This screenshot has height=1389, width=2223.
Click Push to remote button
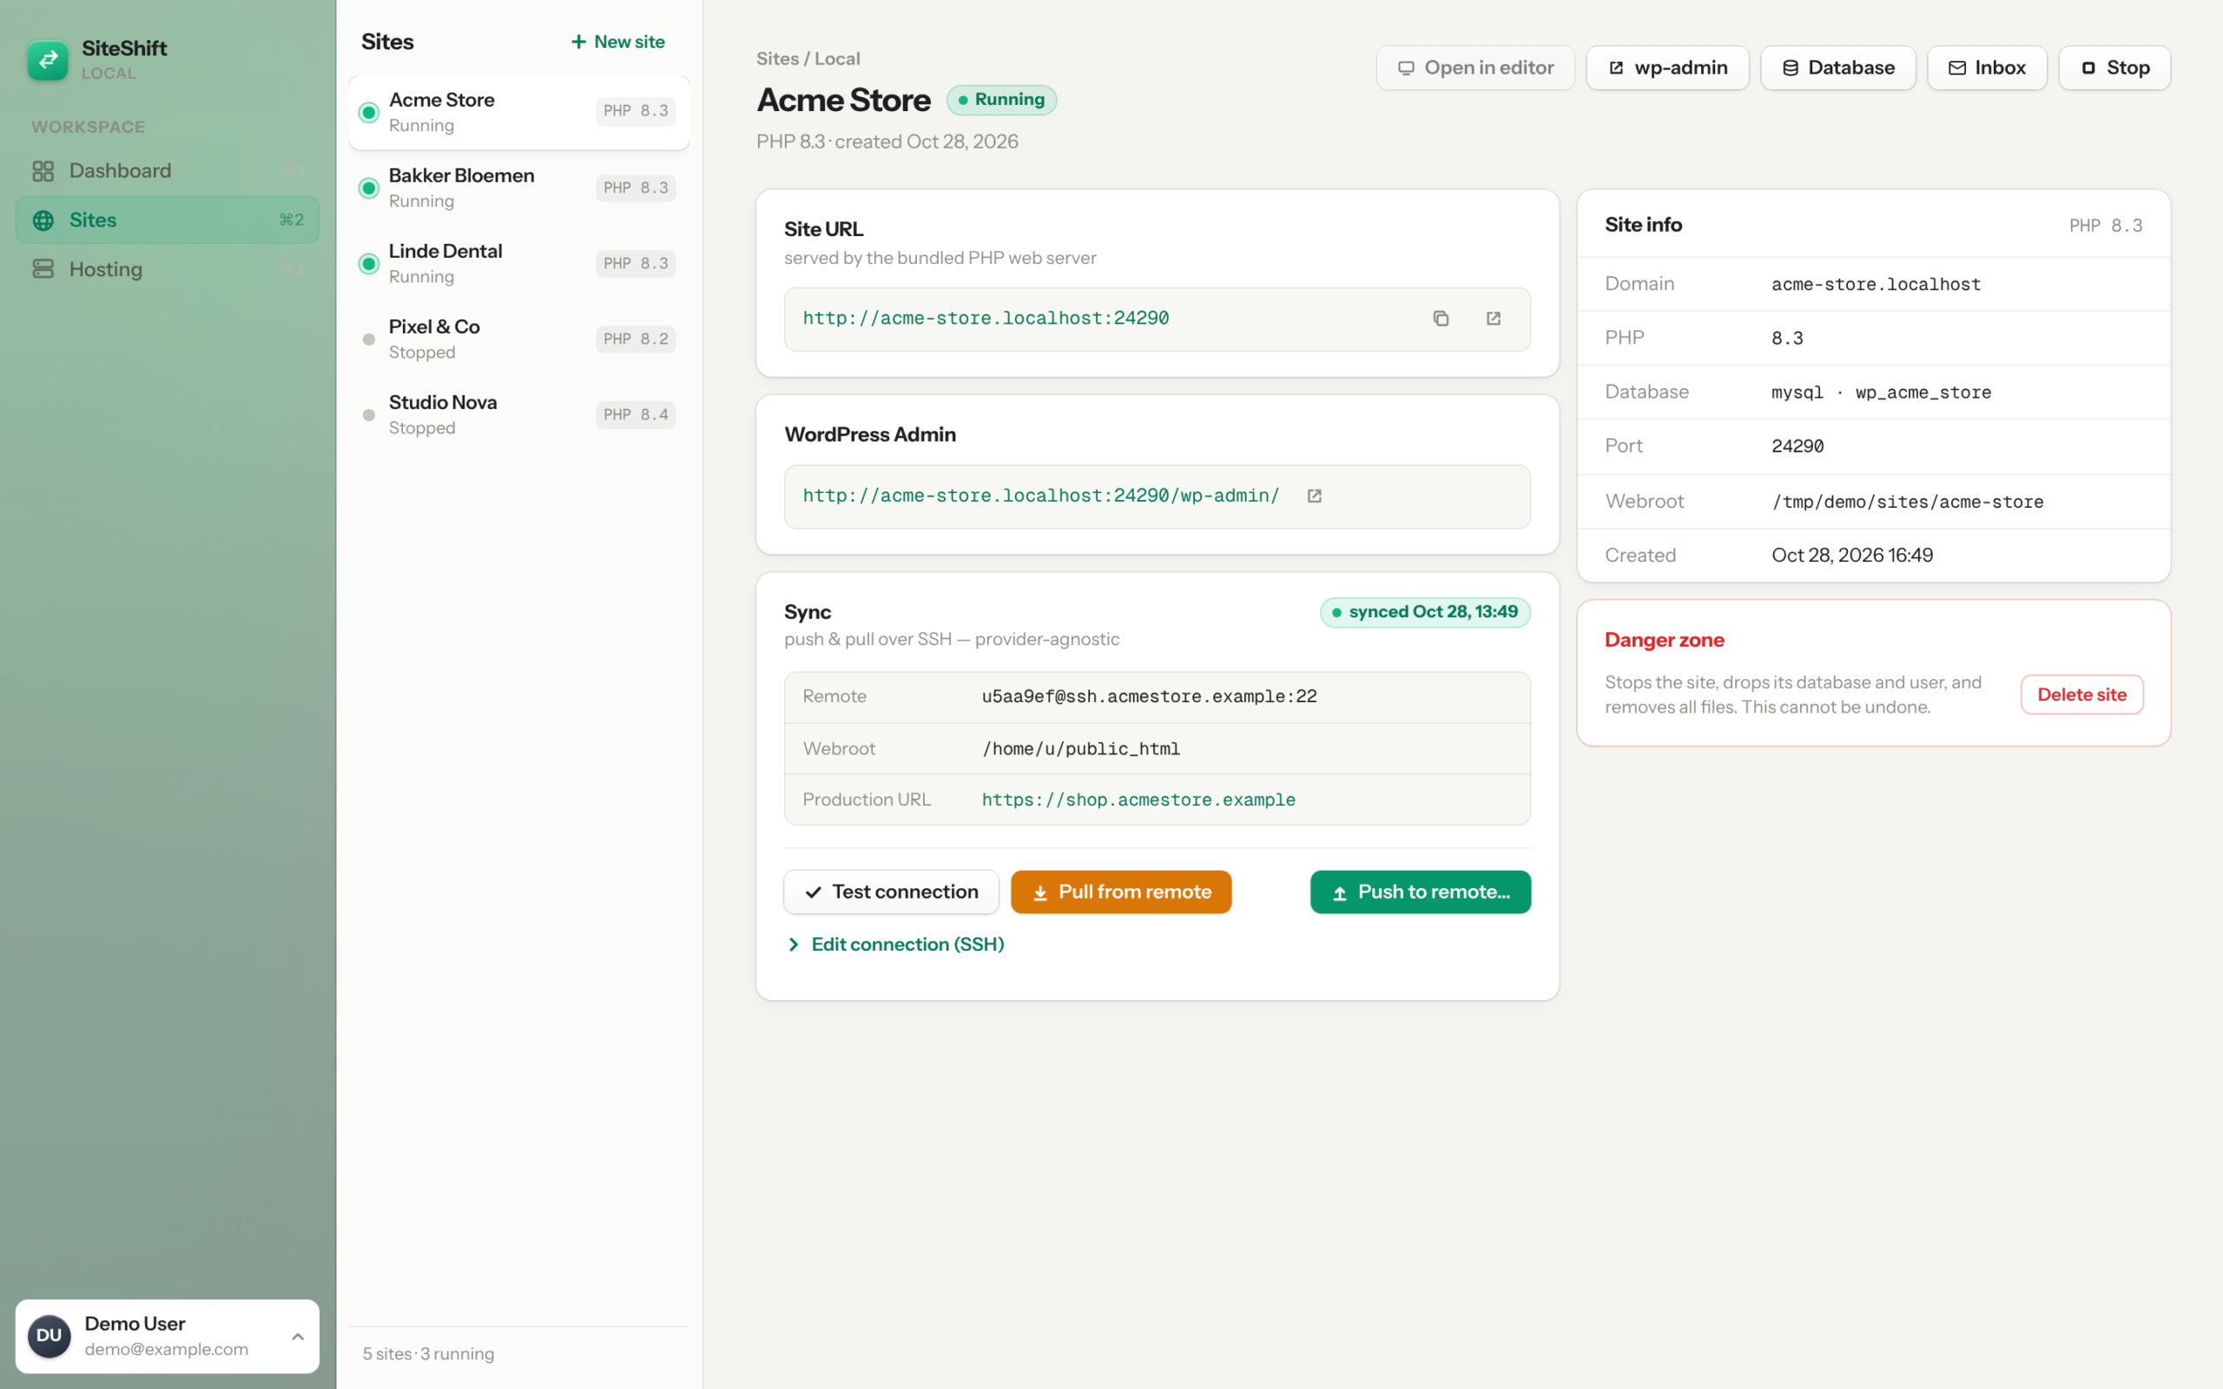pyautogui.click(x=1420, y=892)
